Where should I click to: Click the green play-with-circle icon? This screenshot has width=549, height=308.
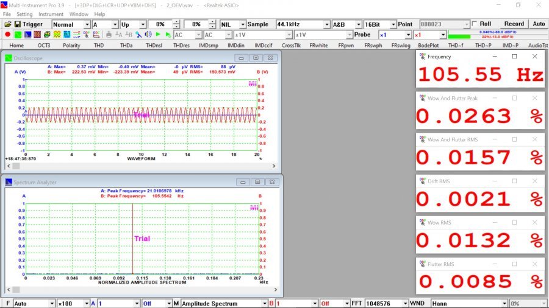(168, 35)
